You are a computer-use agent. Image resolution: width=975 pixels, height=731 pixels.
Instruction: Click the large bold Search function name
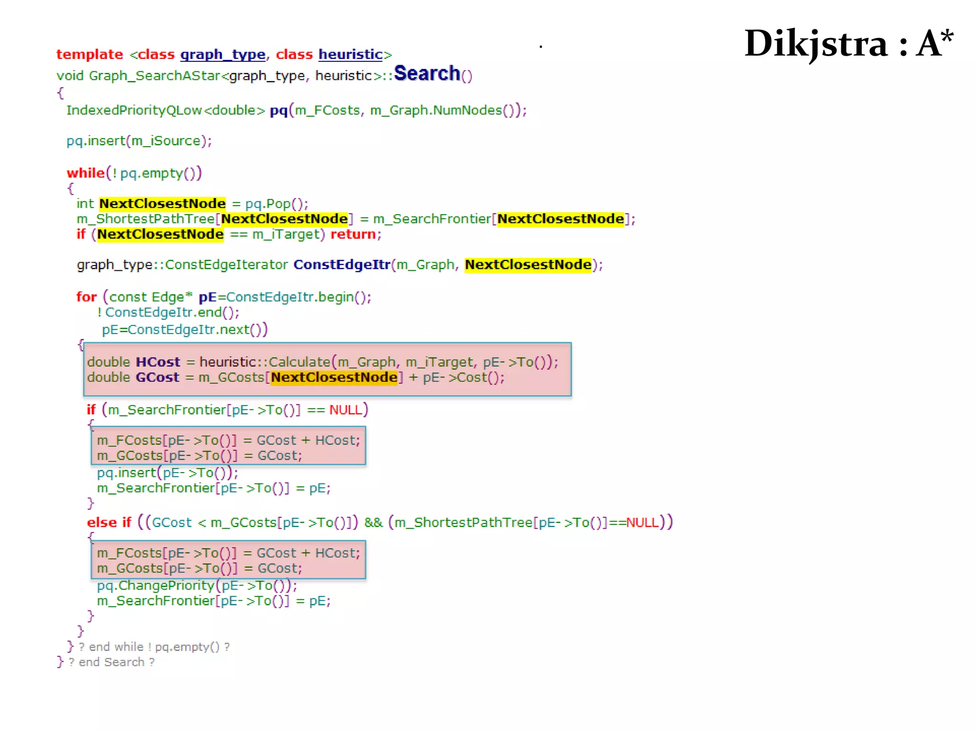coord(427,74)
